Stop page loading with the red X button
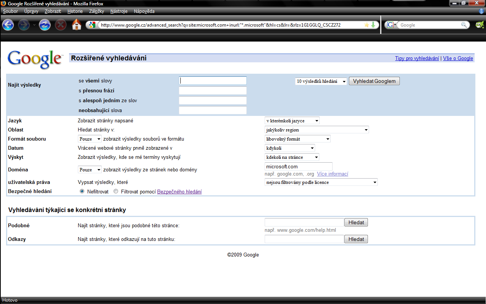The width and height of the screenshot is (486, 304). (61, 25)
